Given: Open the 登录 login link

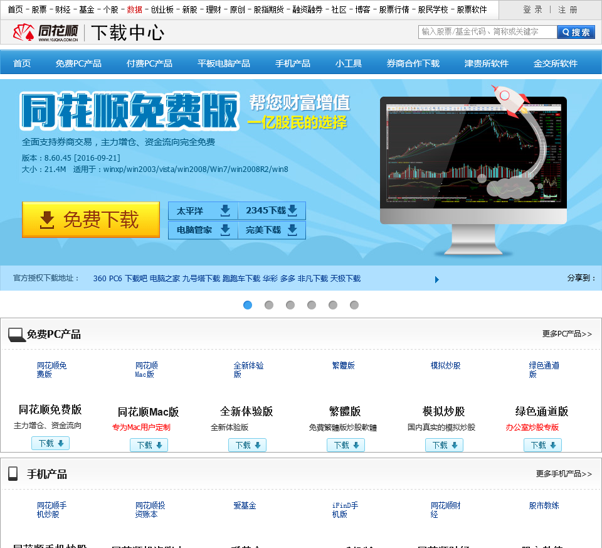Looking at the screenshot, I should point(533,9).
